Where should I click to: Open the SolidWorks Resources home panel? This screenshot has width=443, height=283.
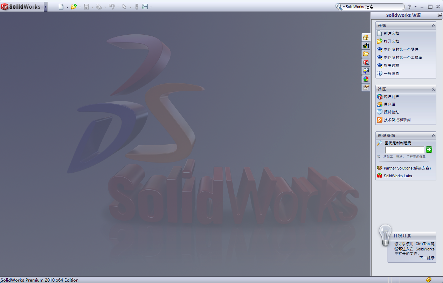pos(366,37)
